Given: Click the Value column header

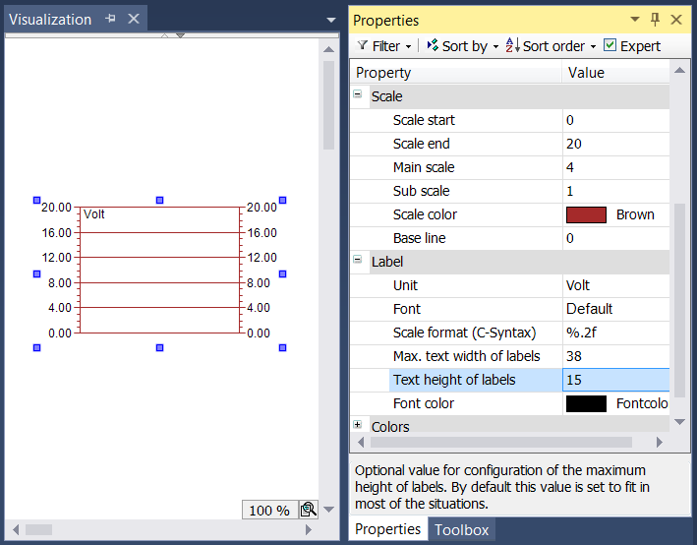Looking at the screenshot, I should coord(615,73).
